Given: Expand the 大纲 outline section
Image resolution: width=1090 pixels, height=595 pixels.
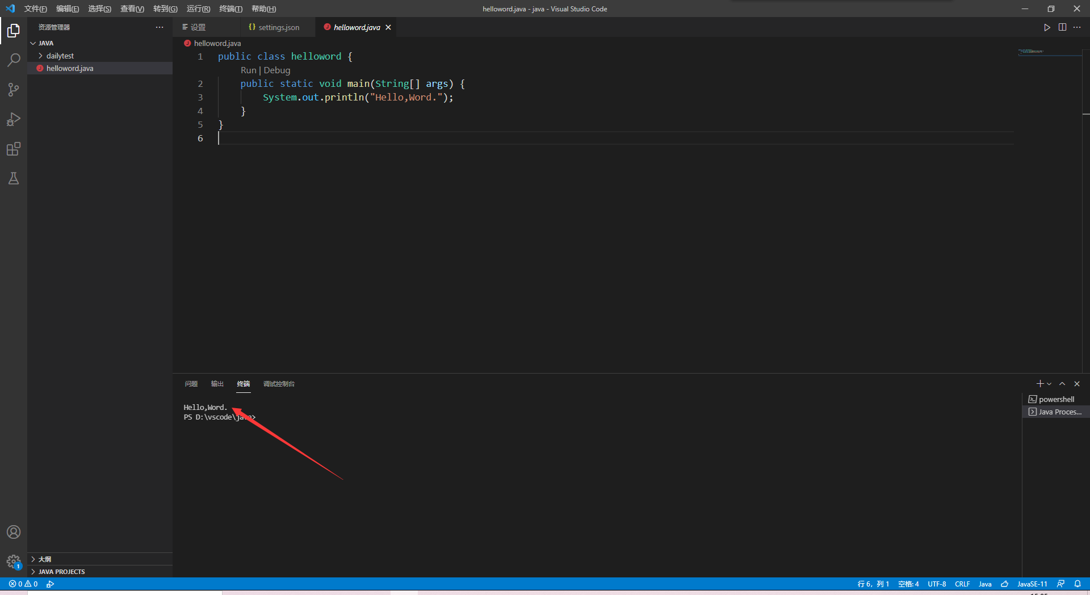Looking at the screenshot, I should click(x=100, y=559).
